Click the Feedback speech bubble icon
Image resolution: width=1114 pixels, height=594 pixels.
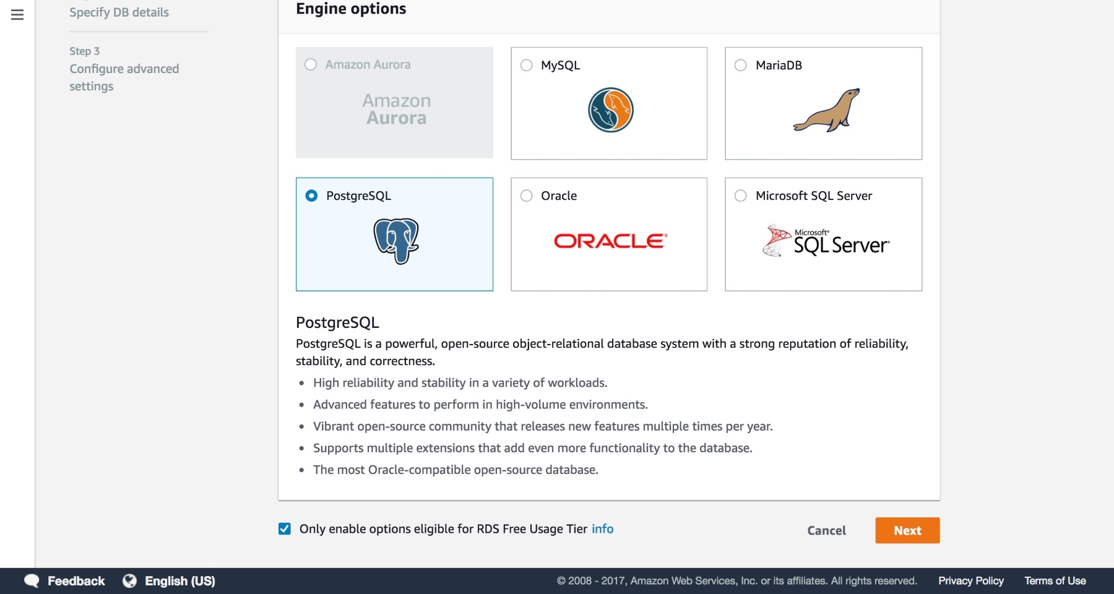click(32, 581)
